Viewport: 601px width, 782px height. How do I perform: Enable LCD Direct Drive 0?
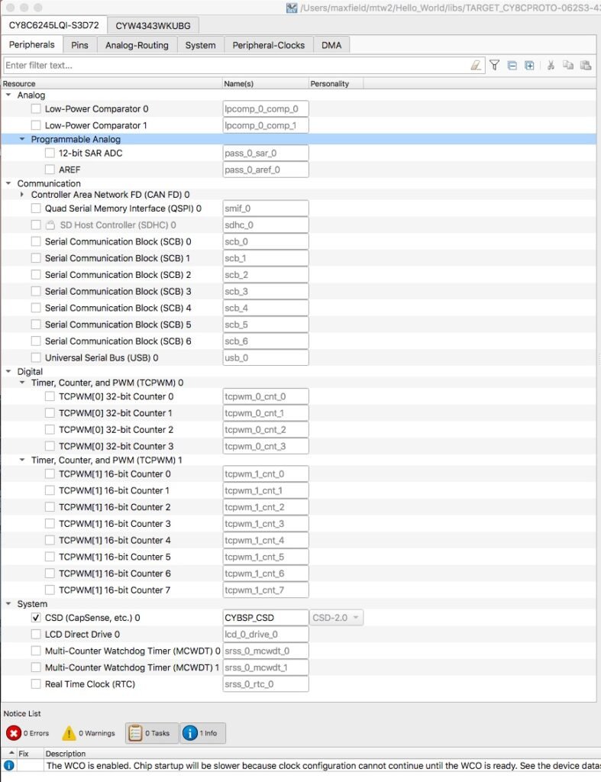(36, 635)
